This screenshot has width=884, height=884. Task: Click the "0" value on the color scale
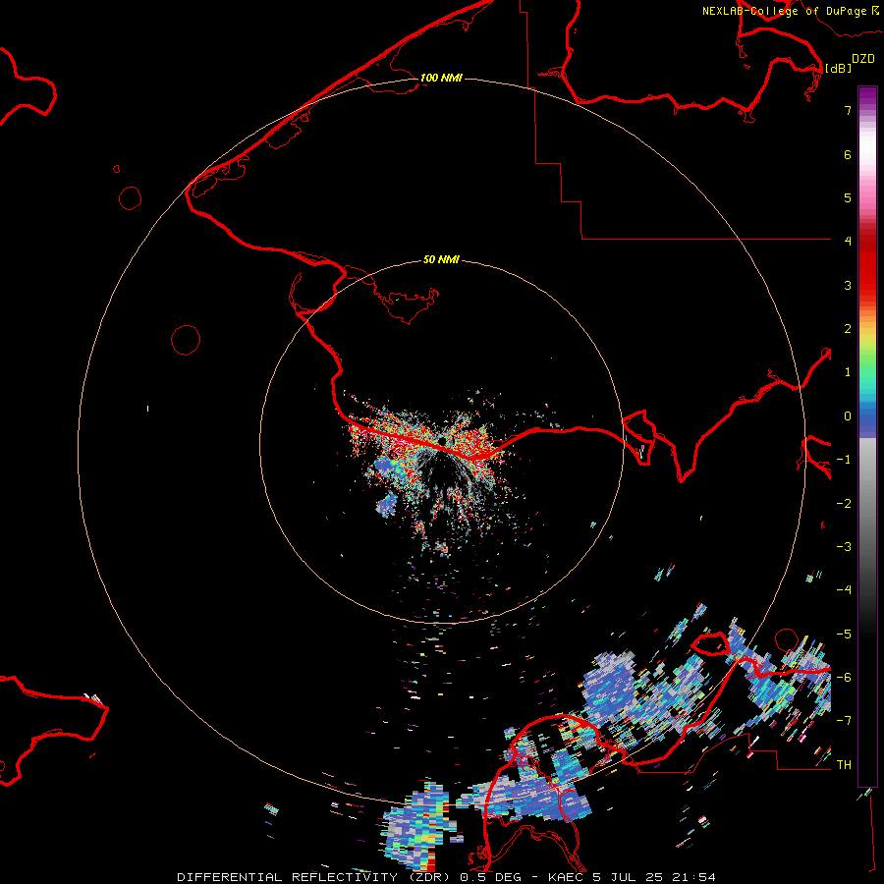[848, 416]
